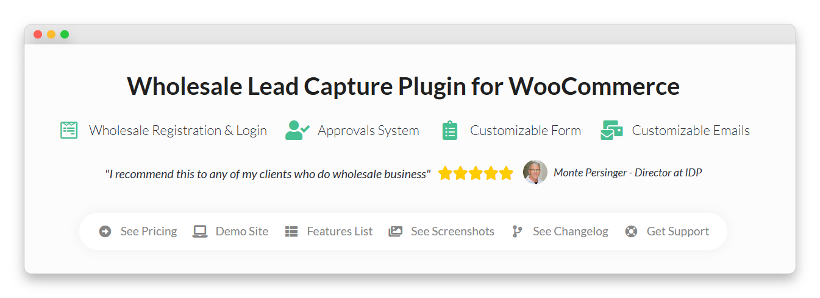
Task: Click the name Monte Persinger - Director at IDP
Action: [x=628, y=173]
